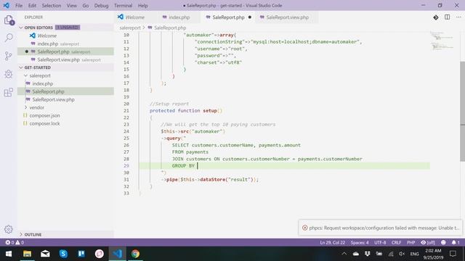Viewport: 465px width, 261px height.
Task: Open the Terminal menu
Action: [123, 5]
